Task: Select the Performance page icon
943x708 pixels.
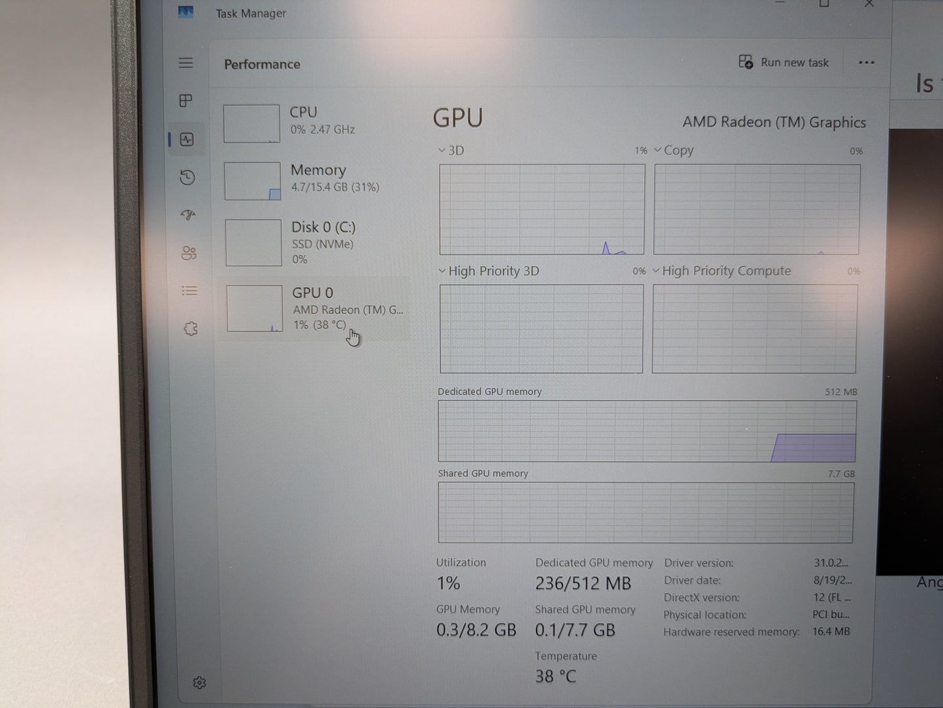Action: (187, 140)
